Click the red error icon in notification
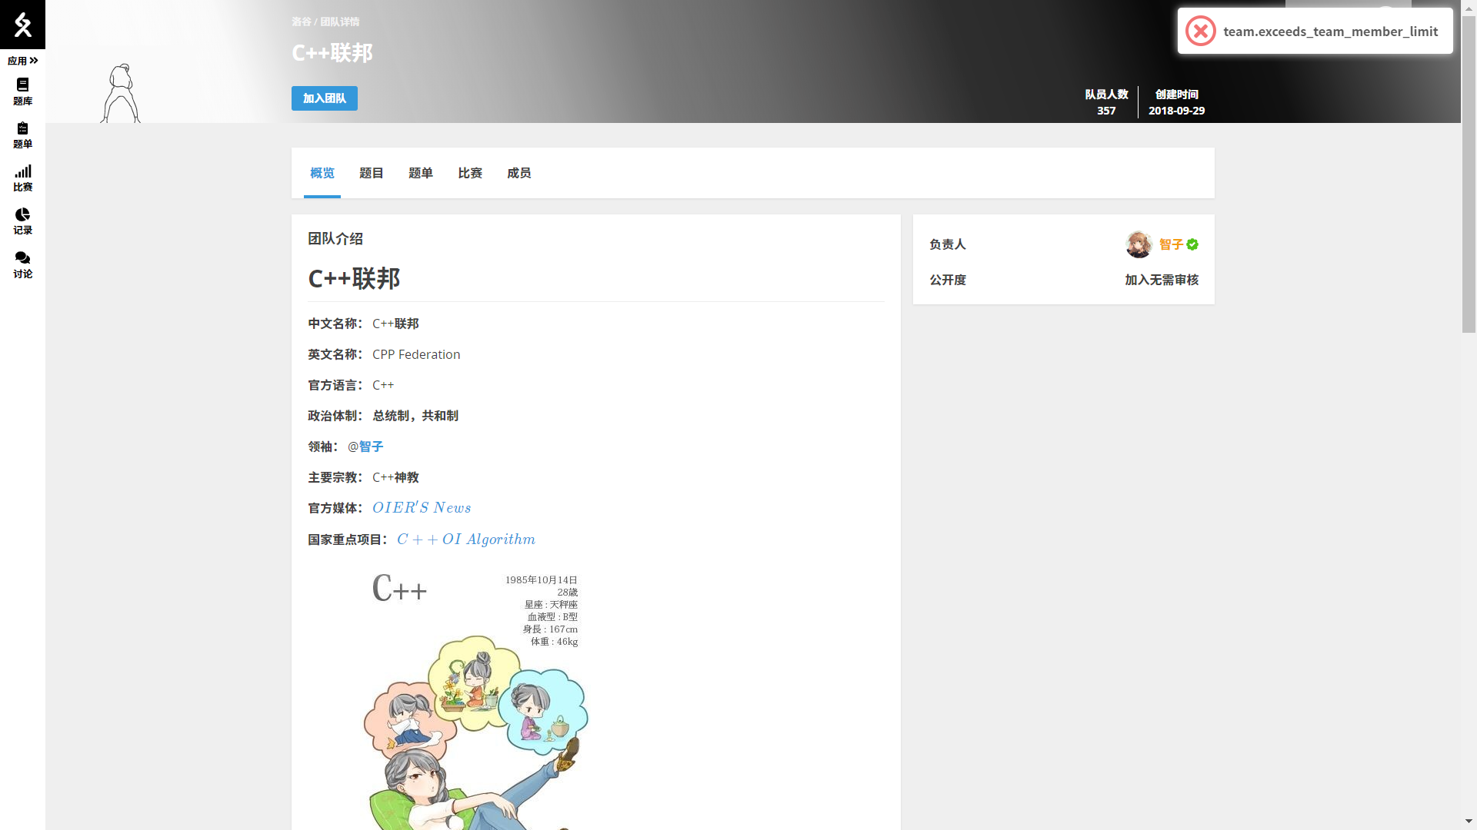This screenshot has width=1477, height=830. pyautogui.click(x=1200, y=32)
